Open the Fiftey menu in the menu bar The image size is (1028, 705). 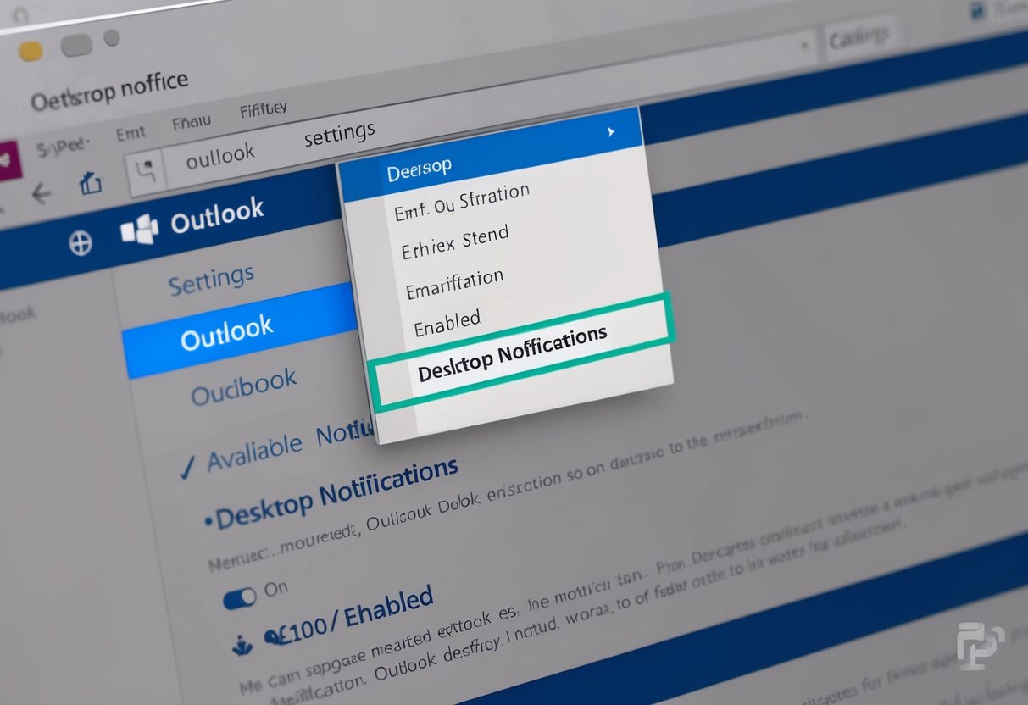(263, 108)
